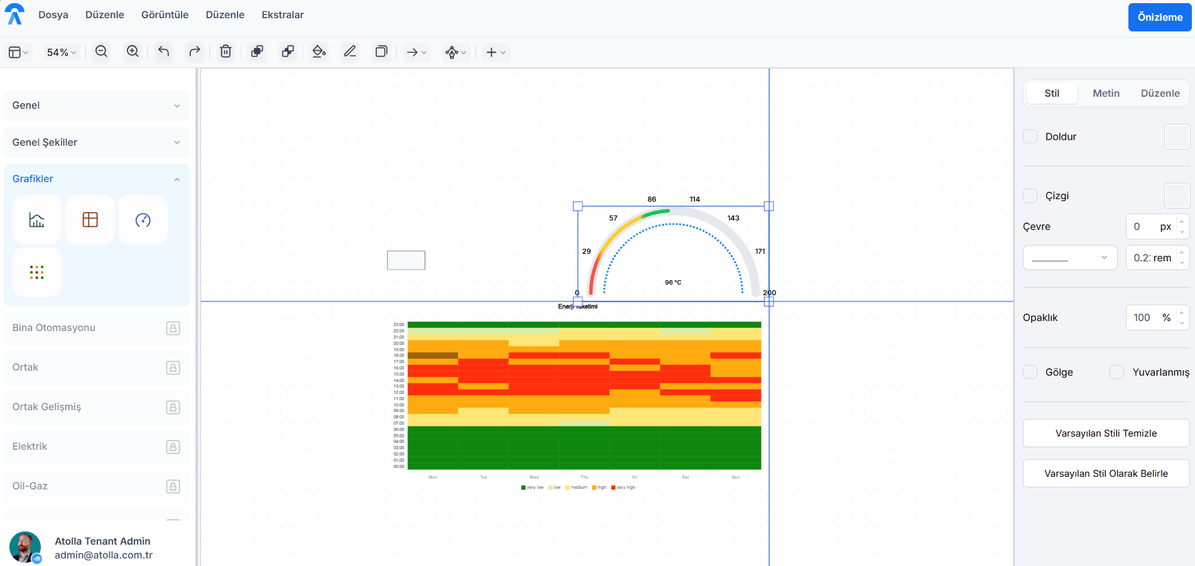Select the table graphic icon
The image size is (1195, 566).
pyautogui.click(x=90, y=220)
